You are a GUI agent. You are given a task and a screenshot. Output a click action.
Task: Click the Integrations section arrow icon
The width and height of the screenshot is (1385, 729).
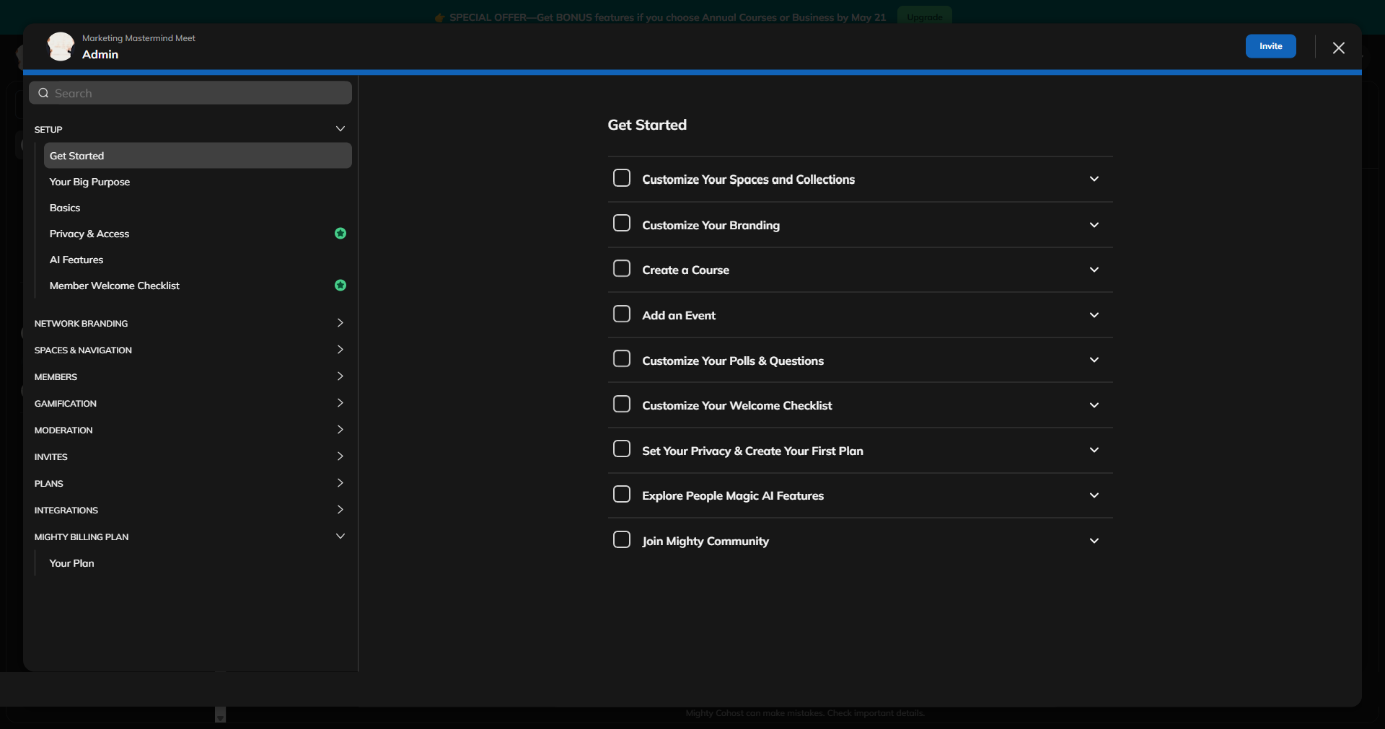pos(340,510)
